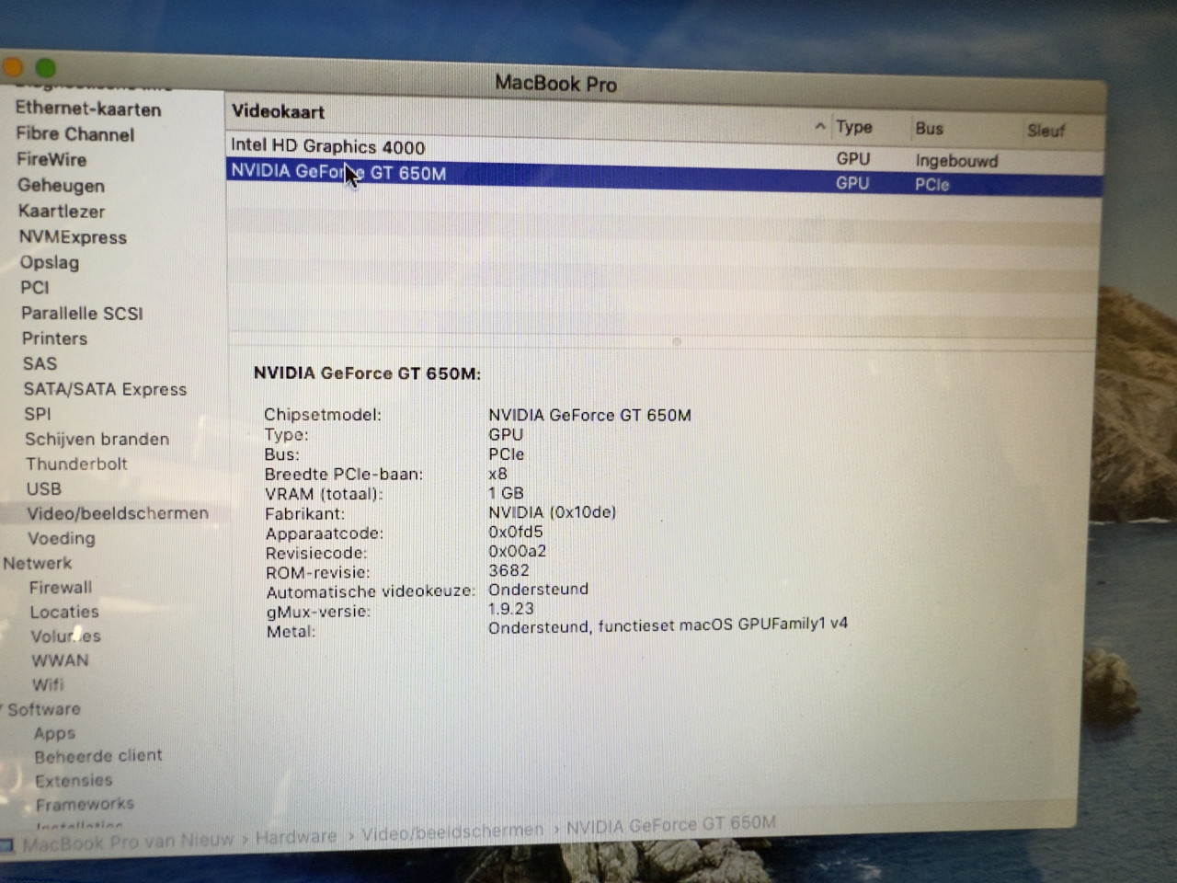Click the VRAM value 1 GB

[506, 493]
